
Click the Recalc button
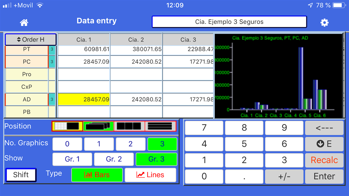324,160
